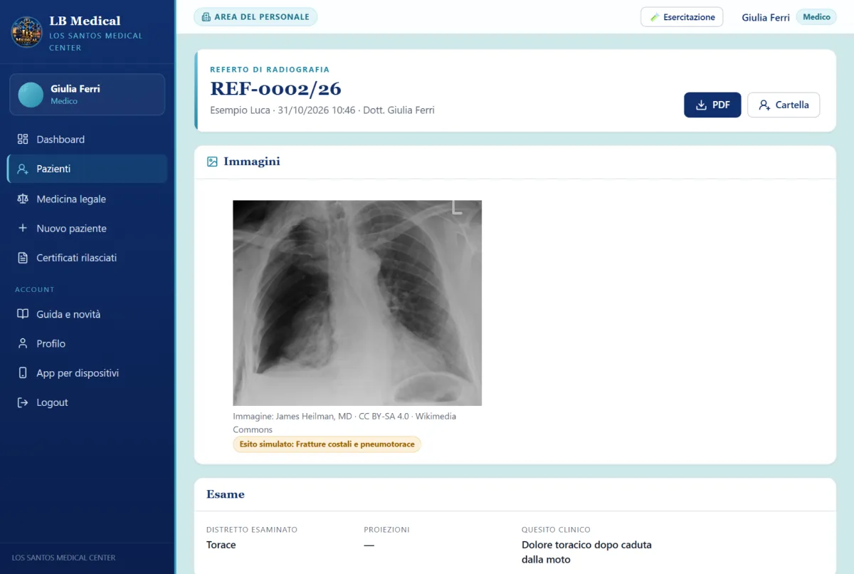Click the Torace value under Distretto esaminato
854x574 pixels.
coord(221,545)
